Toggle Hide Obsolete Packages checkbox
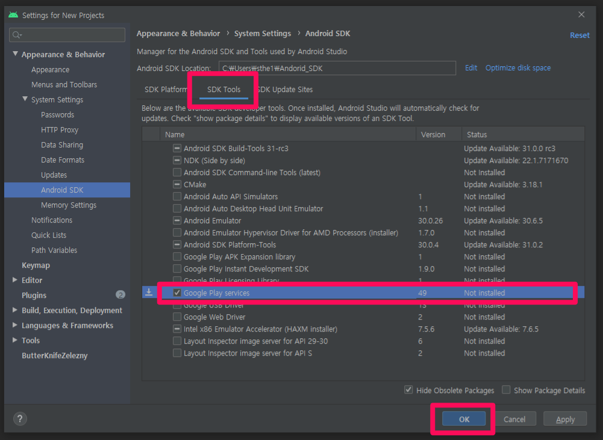This screenshot has width=603, height=440. pos(408,390)
